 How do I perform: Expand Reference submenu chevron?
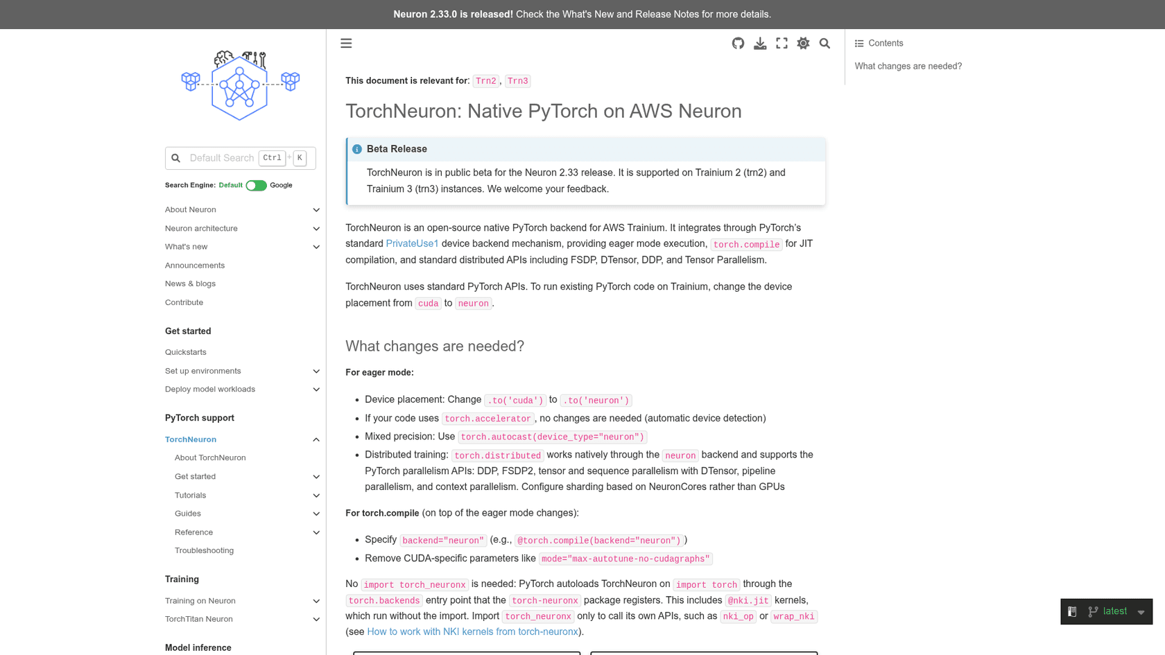tap(316, 532)
